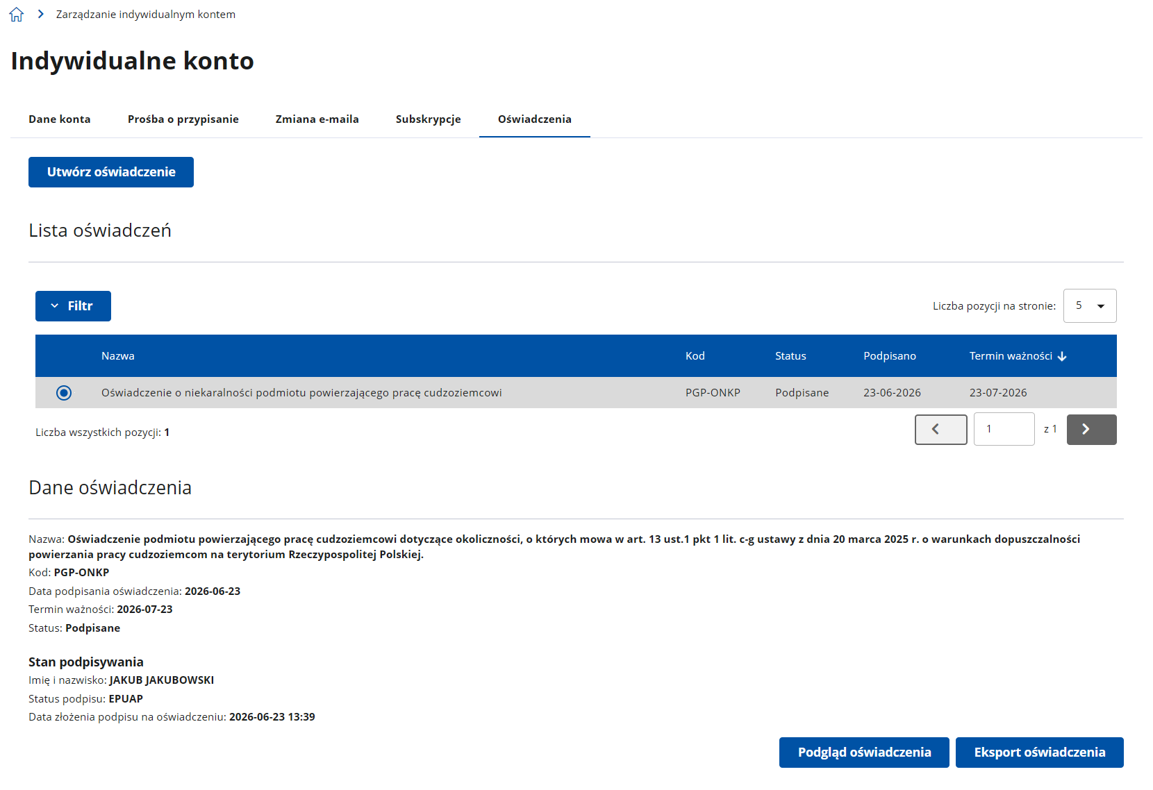The image size is (1153, 790).
Task: Go to next page of the list
Action: pyautogui.click(x=1092, y=430)
